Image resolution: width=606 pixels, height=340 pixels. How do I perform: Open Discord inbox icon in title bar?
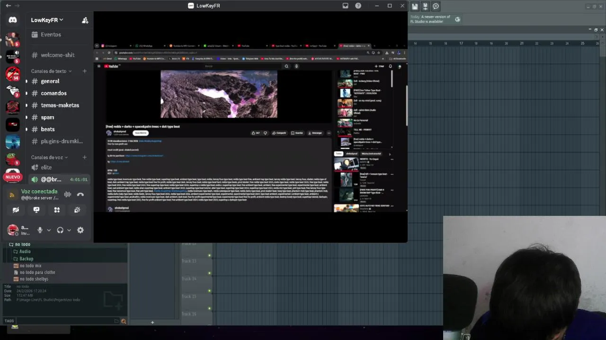pyautogui.click(x=346, y=6)
